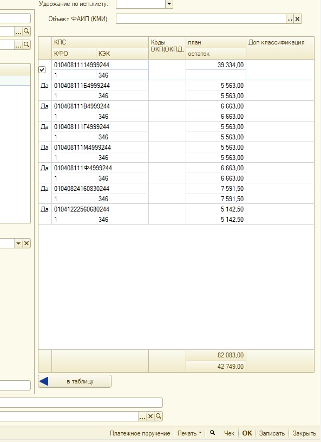Expand the Печать dropdown menu
This screenshot has width=321, height=442.
pyautogui.click(x=189, y=433)
